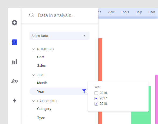This screenshot has height=124, width=158.
Task: Select the Cost column
Action: pyautogui.click(x=41, y=57)
